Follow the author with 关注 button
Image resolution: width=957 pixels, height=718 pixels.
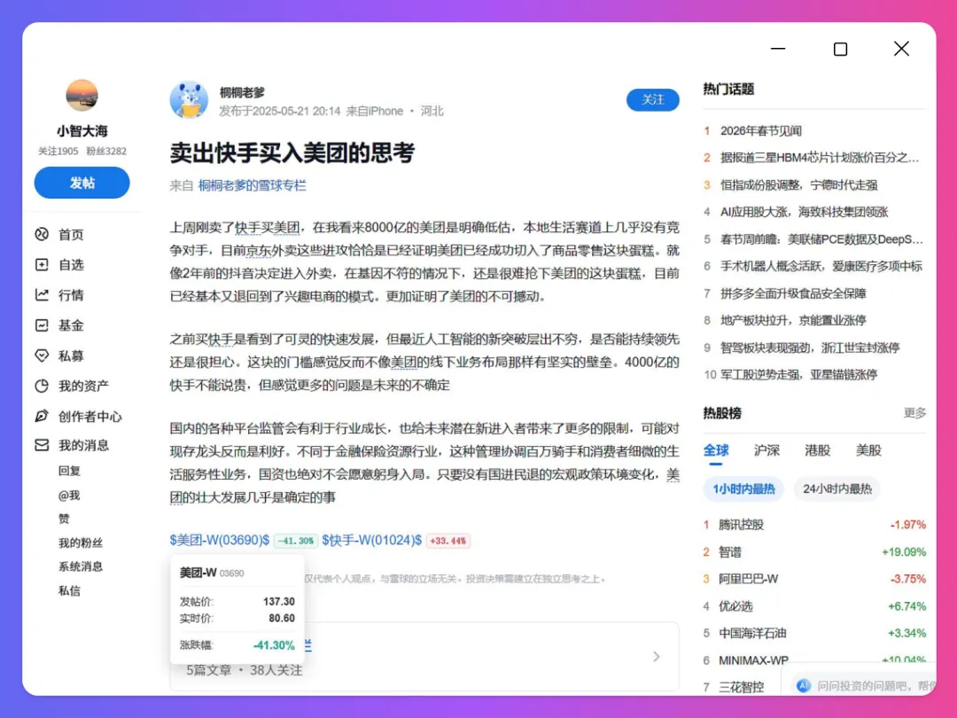point(652,99)
